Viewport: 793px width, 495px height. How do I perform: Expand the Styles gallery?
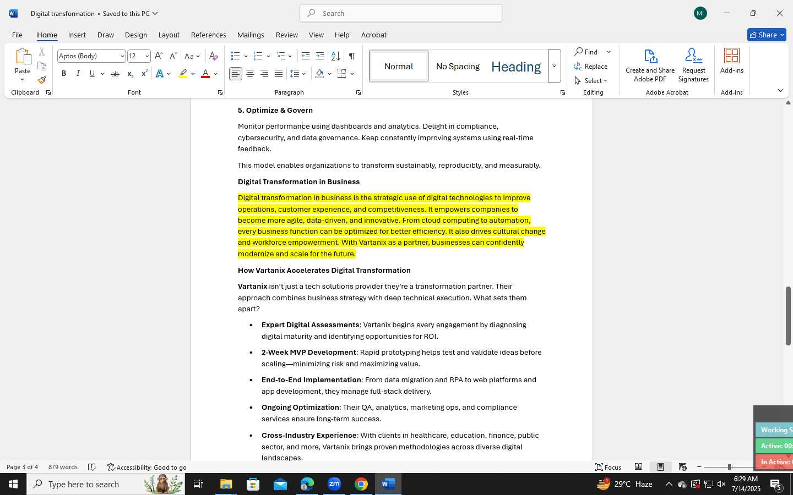(555, 66)
